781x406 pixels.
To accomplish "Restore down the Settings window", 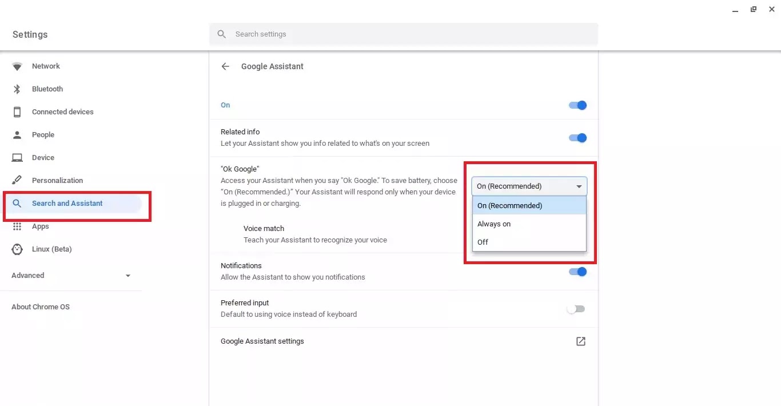I will click(x=754, y=9).
